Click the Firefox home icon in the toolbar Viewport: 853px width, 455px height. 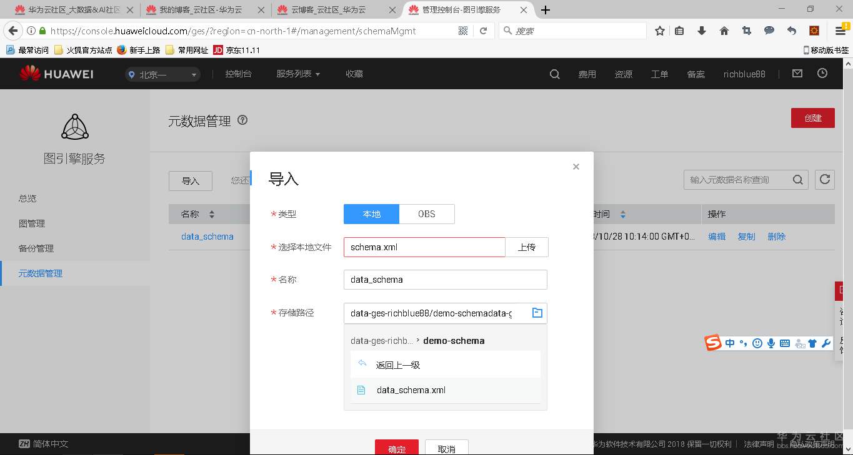[724, 30]
